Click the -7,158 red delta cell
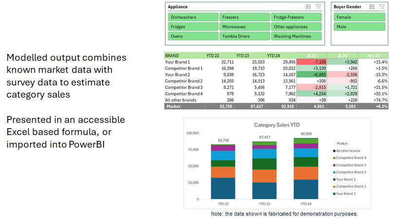 pyautogui.click(x=312, y=62)
